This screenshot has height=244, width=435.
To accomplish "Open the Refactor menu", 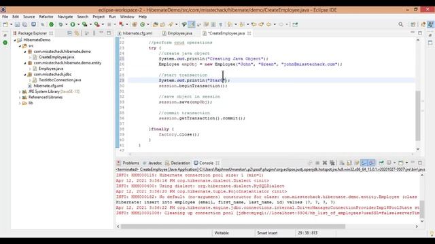I will coord(46,16).
